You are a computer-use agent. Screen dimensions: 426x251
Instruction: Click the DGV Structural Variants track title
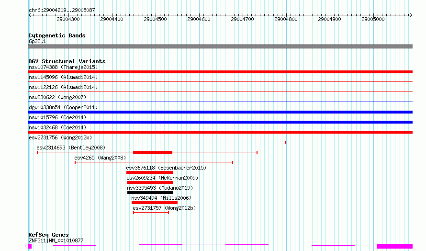67,61
